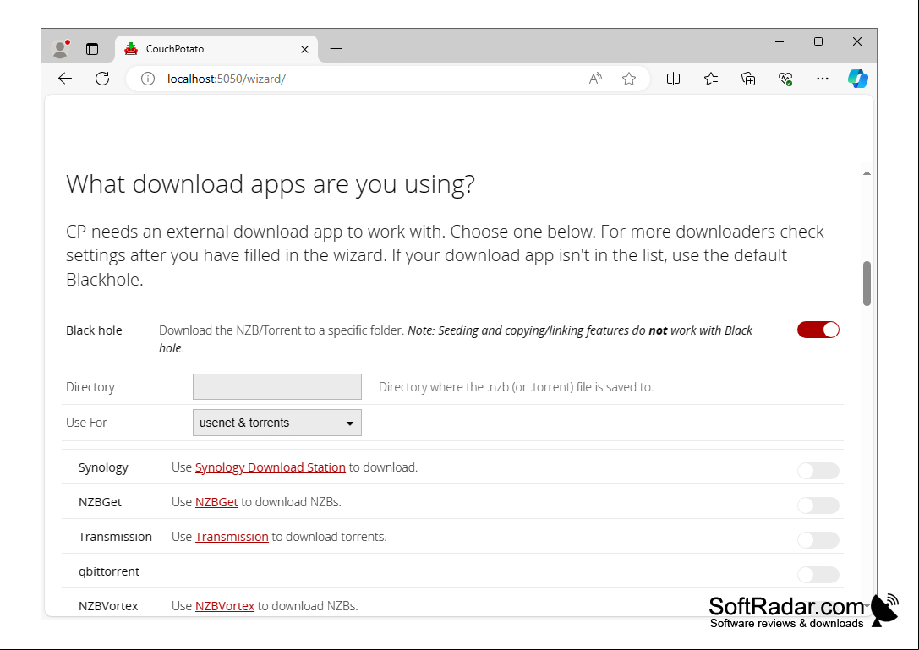Reload the wizard page
The image size is (919, 650).
coord(102,79)
